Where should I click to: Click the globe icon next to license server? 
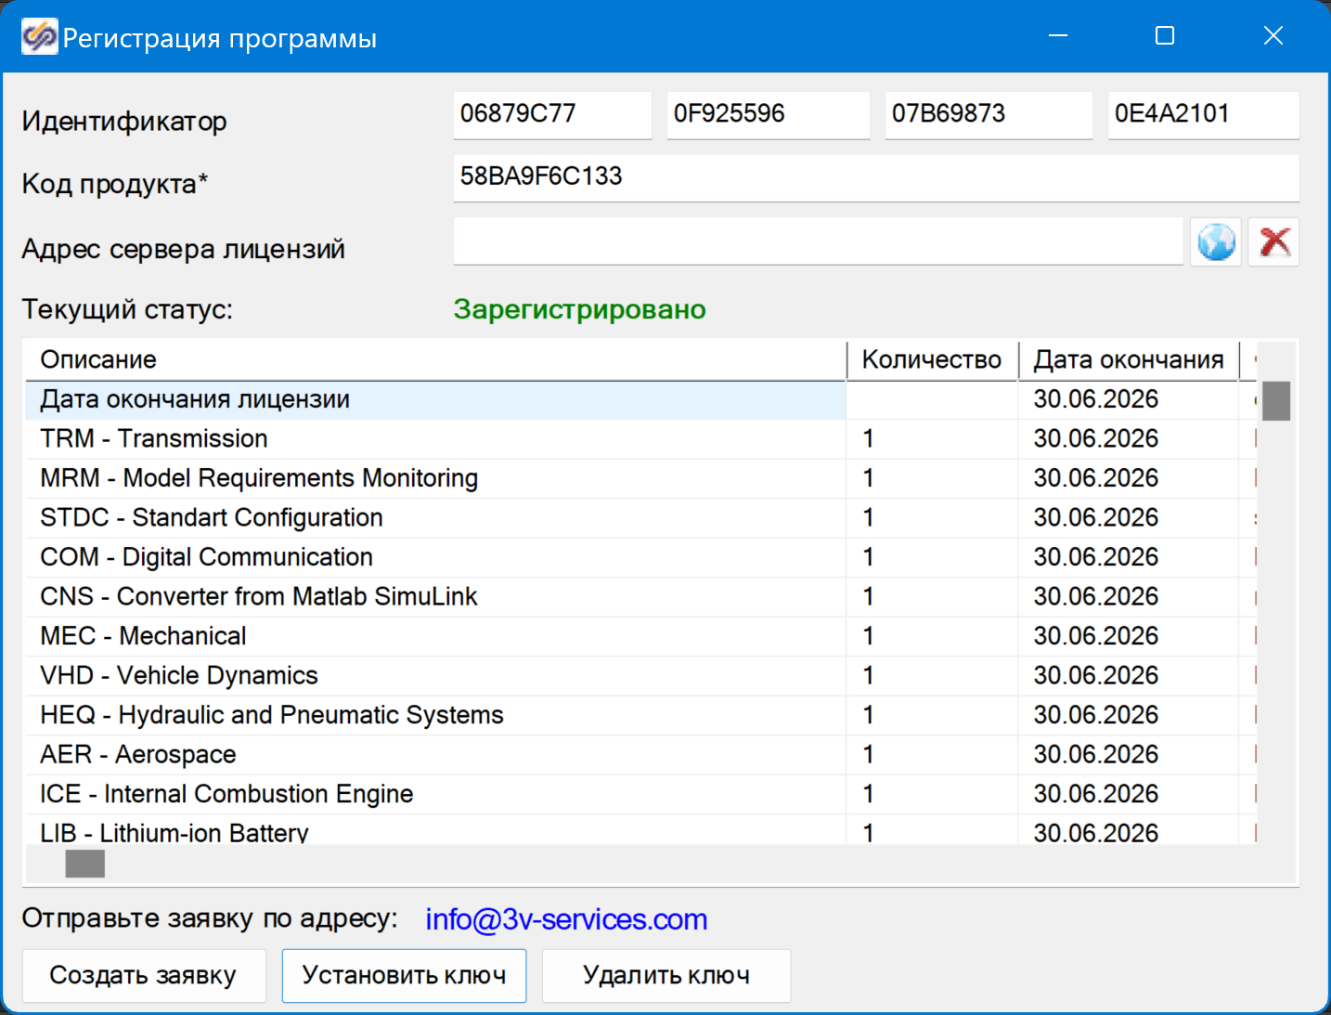click(x=1215, y=242)
